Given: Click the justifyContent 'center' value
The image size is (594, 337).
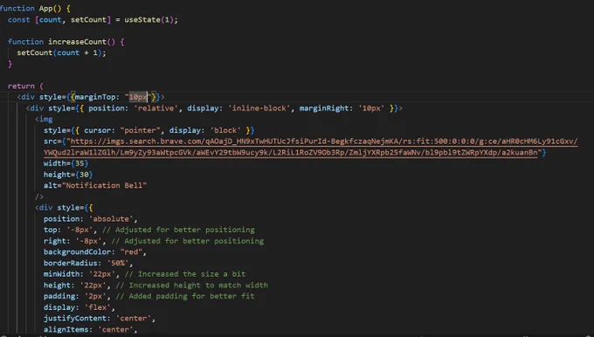Looking at the screenshot, I should 134,318.
